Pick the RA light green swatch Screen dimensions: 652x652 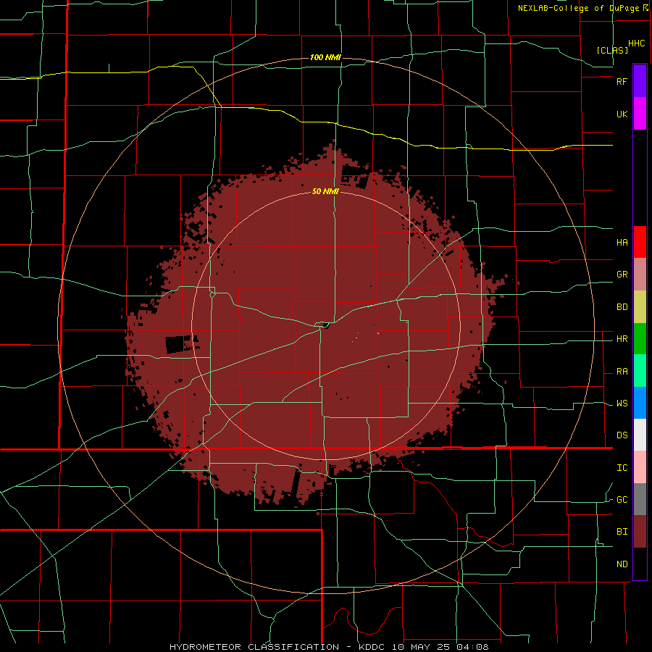pyautogui.click(x=640, y=371)
